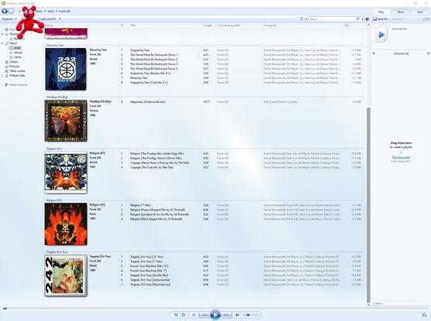Click the Create playlist button
Viewport: 431px width, 321px height.
coord(47,19)
